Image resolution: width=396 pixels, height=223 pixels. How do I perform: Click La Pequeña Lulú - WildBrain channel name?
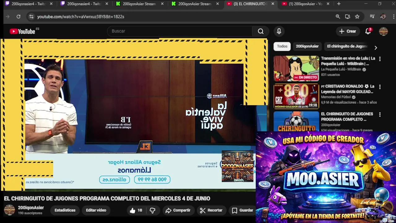tap(341, 70)
